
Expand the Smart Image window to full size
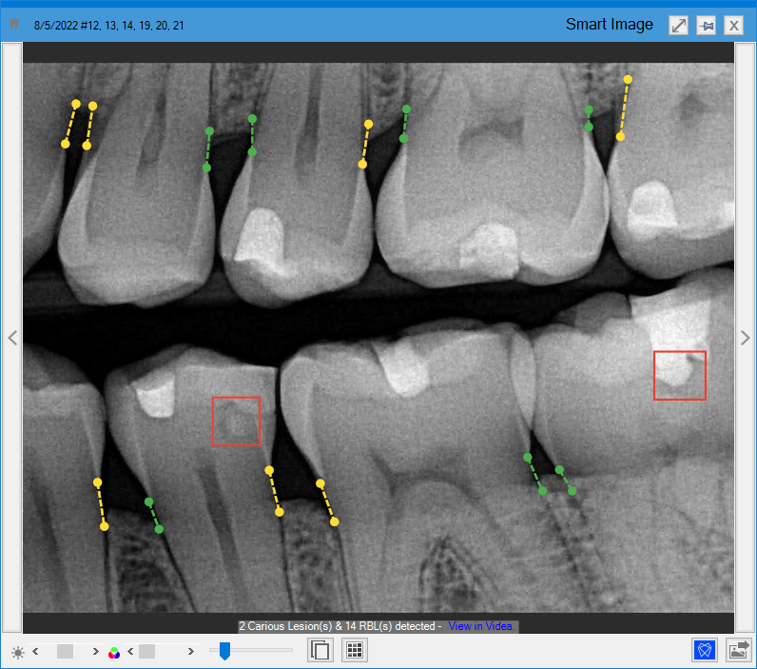(678, 26)
